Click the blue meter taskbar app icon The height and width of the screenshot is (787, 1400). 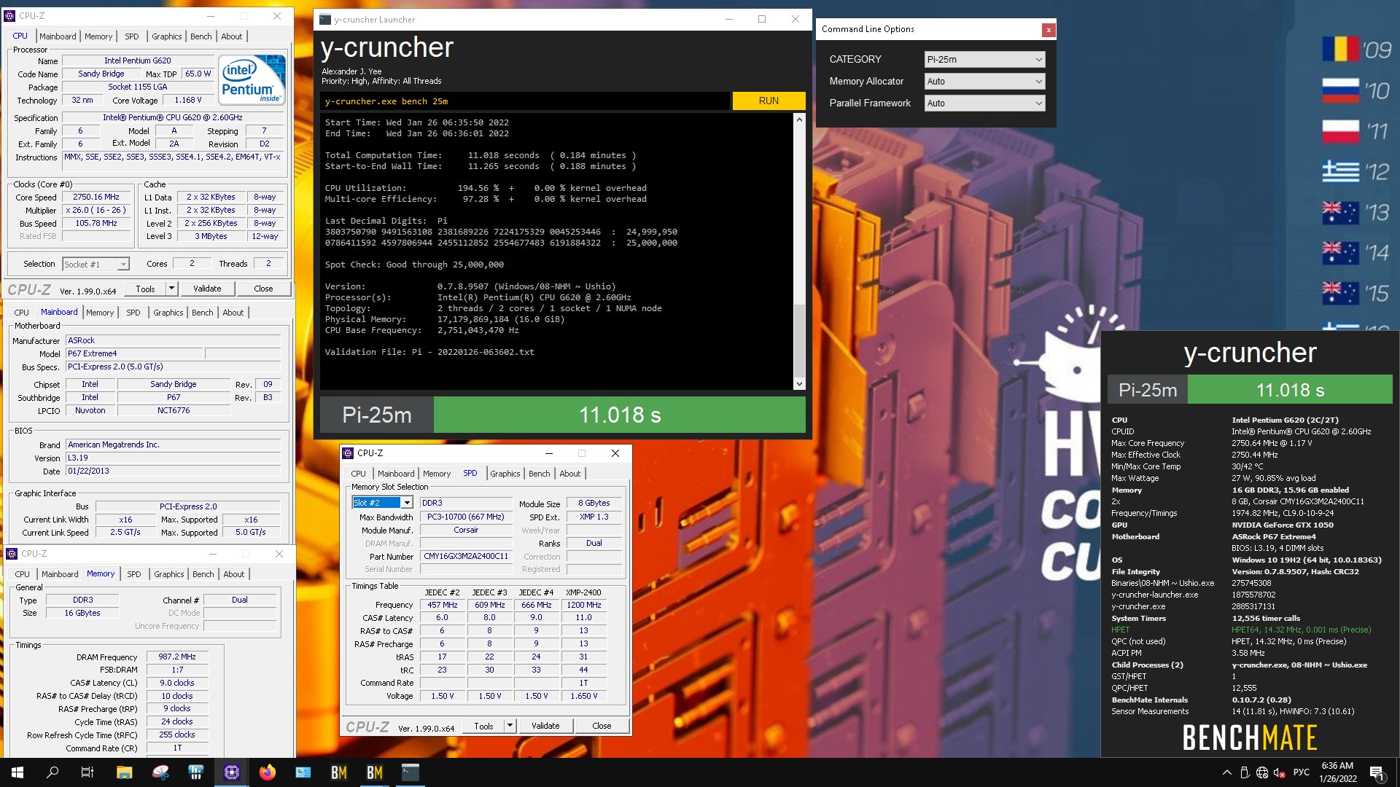tap(195, 772)
